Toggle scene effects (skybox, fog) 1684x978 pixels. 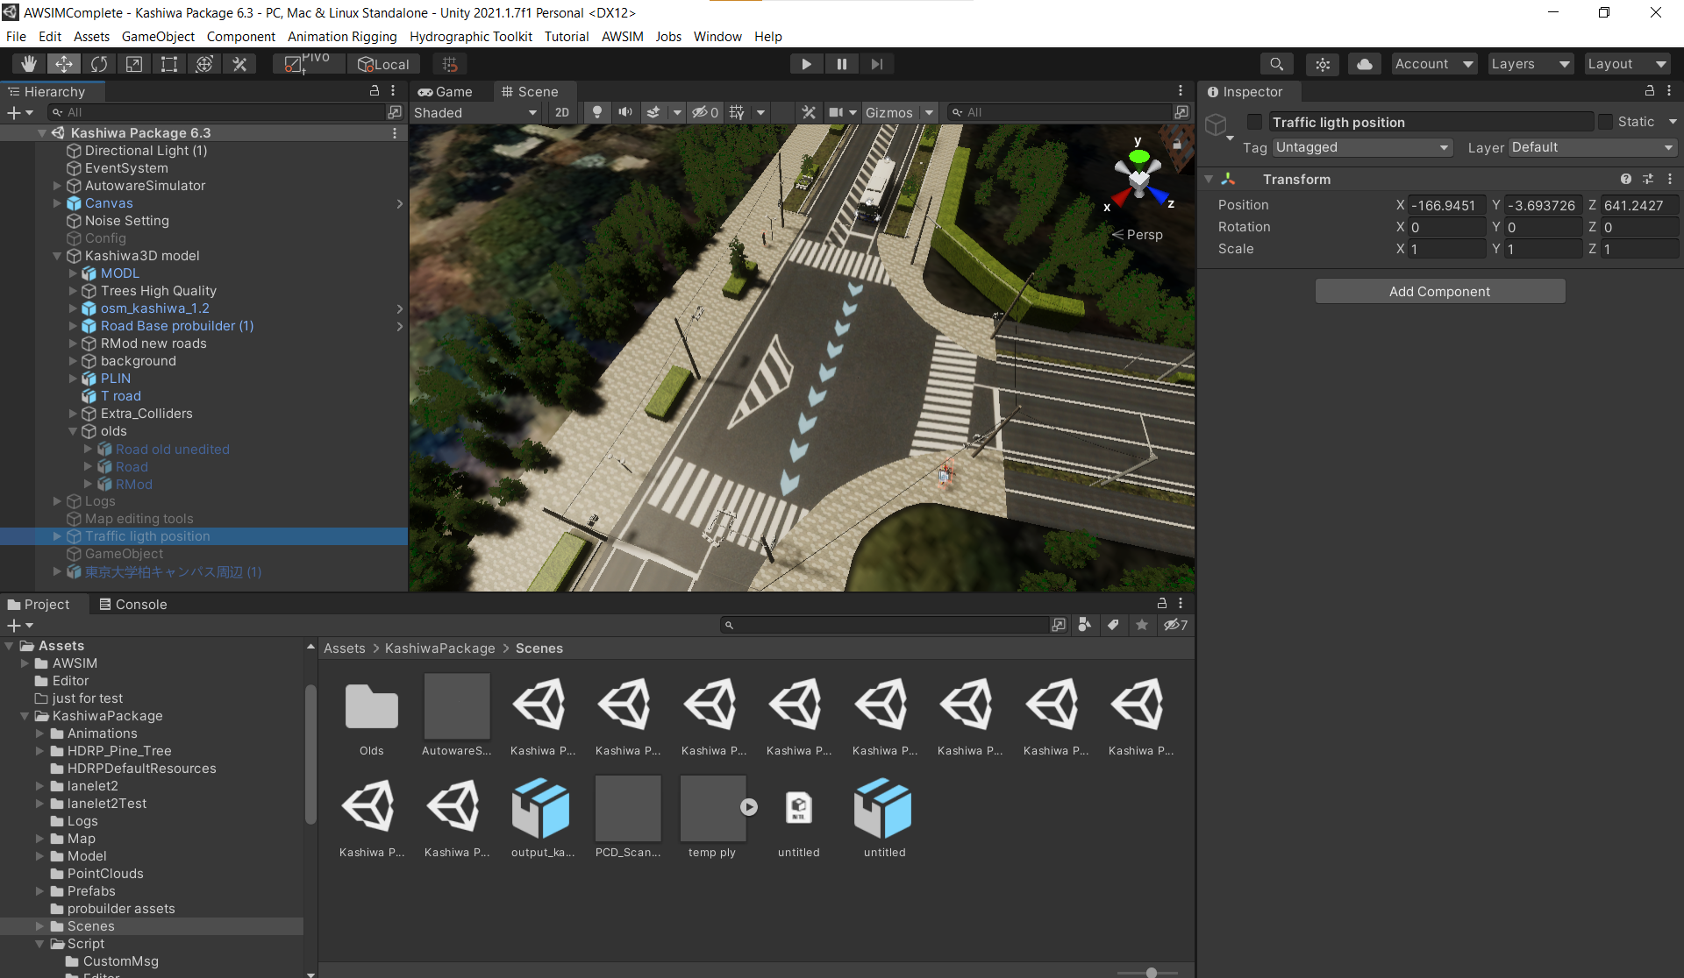[653, 112]
